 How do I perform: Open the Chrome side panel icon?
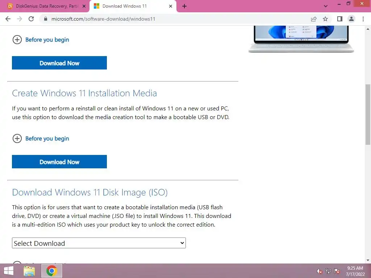(x=340, y=19)
